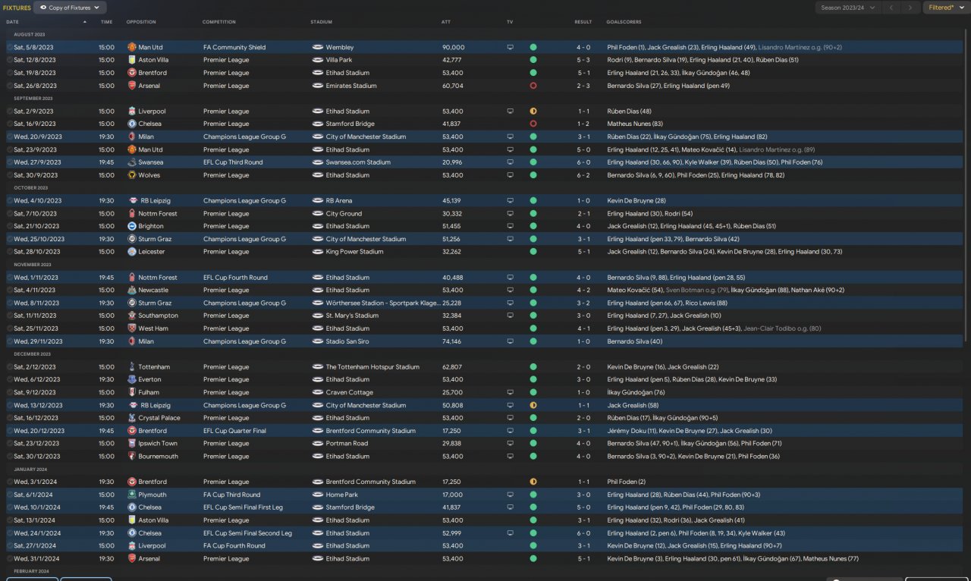
Task: Click the Man Utd badge in the Community Shield row
Action: coord(132,47)
